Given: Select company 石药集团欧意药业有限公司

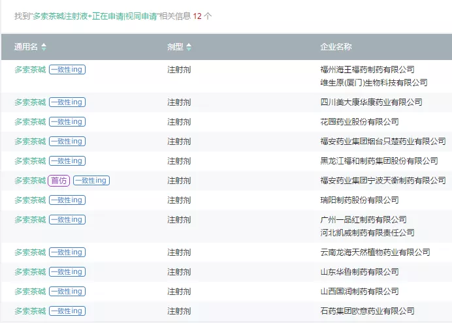Looking at the screenshot, I should click(x=367, y=311).
